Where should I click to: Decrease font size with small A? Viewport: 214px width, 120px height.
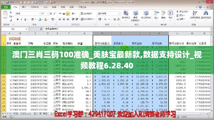(x=54, y=13)
